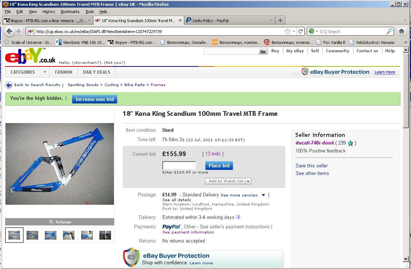
Task: Expand the CATEGORIES dropdown arrow
Action: (45, 72)
